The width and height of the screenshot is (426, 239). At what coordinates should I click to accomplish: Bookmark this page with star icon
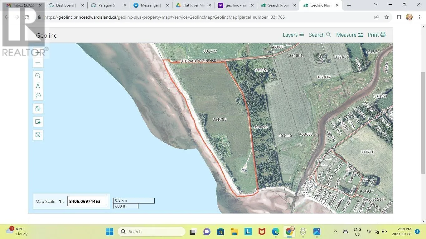click(x=387, y=17)
